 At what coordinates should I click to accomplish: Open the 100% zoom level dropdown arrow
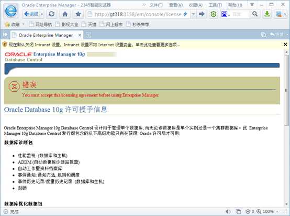[x=277, y=211]
